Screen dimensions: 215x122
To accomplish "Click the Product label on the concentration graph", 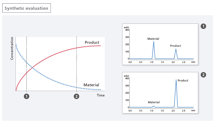I will 92,42.
